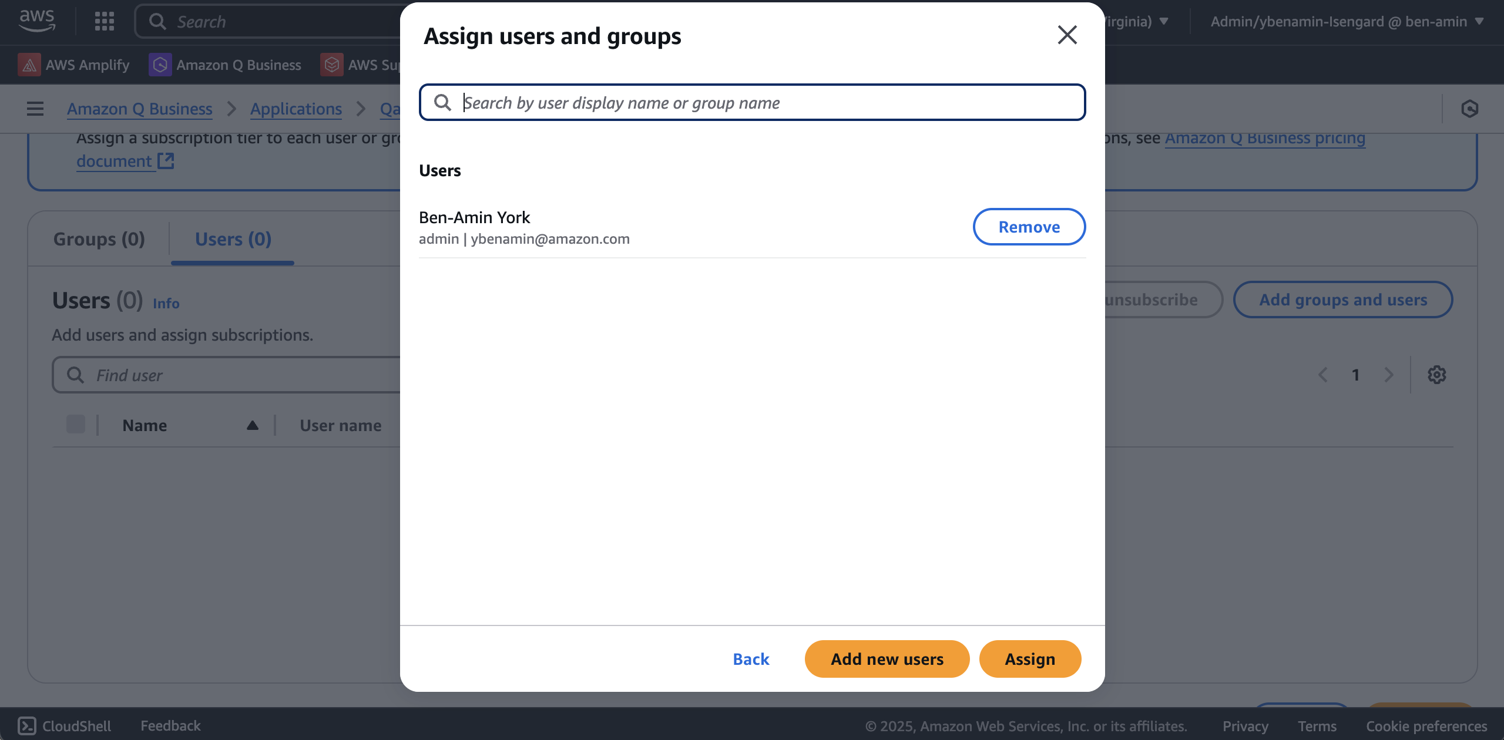The width and height of the screenshot is (1504, 740).
Task: Open the Amazon Q Business favorite shortcut
Action: click(x=225, y=65)
